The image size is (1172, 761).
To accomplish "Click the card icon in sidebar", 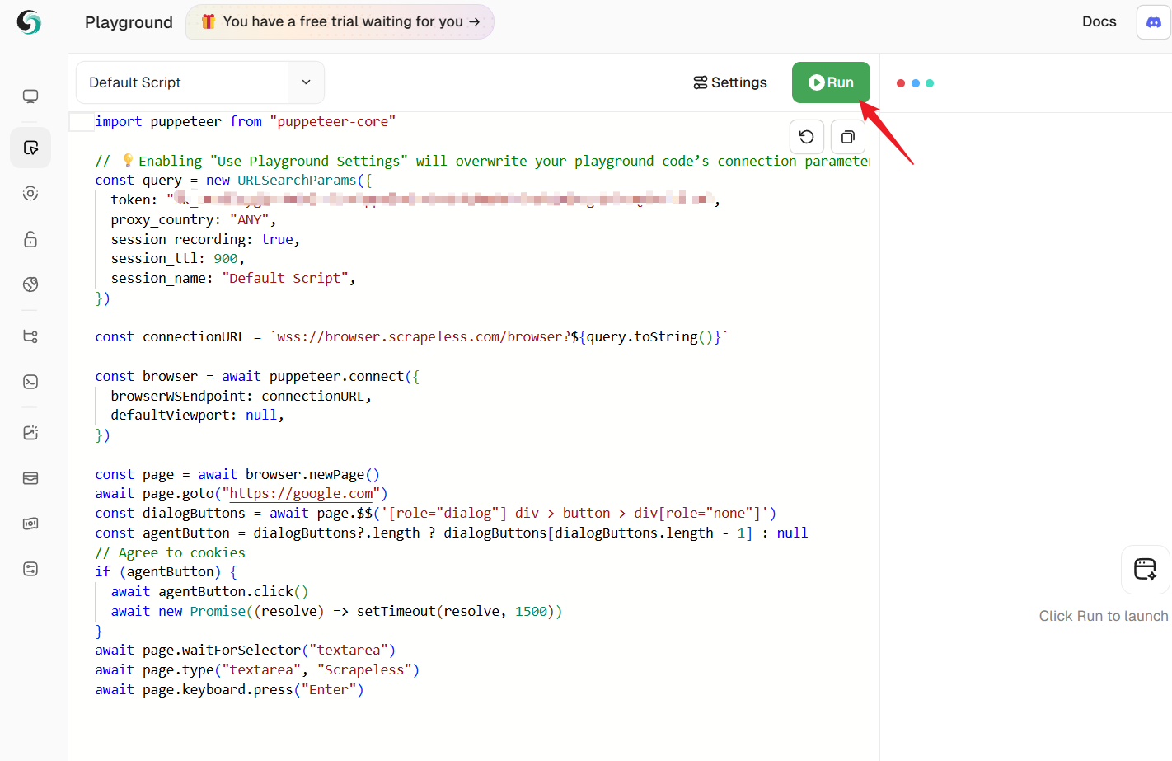I will click(x=30, y=478).
